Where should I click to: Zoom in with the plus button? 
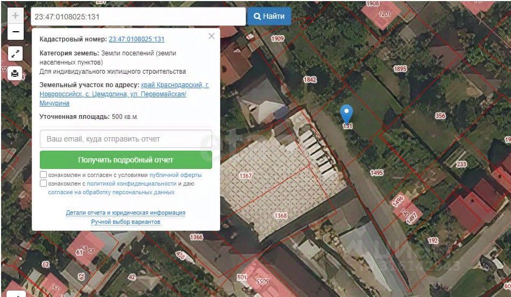15,15
